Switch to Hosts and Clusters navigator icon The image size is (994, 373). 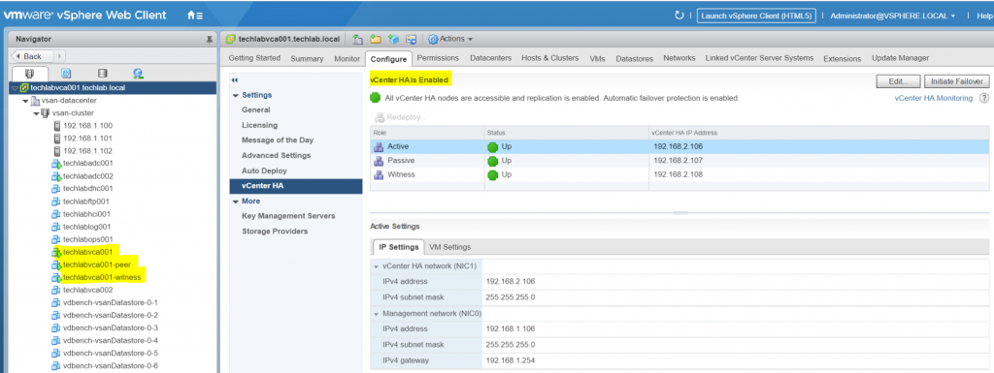(29, 74)
